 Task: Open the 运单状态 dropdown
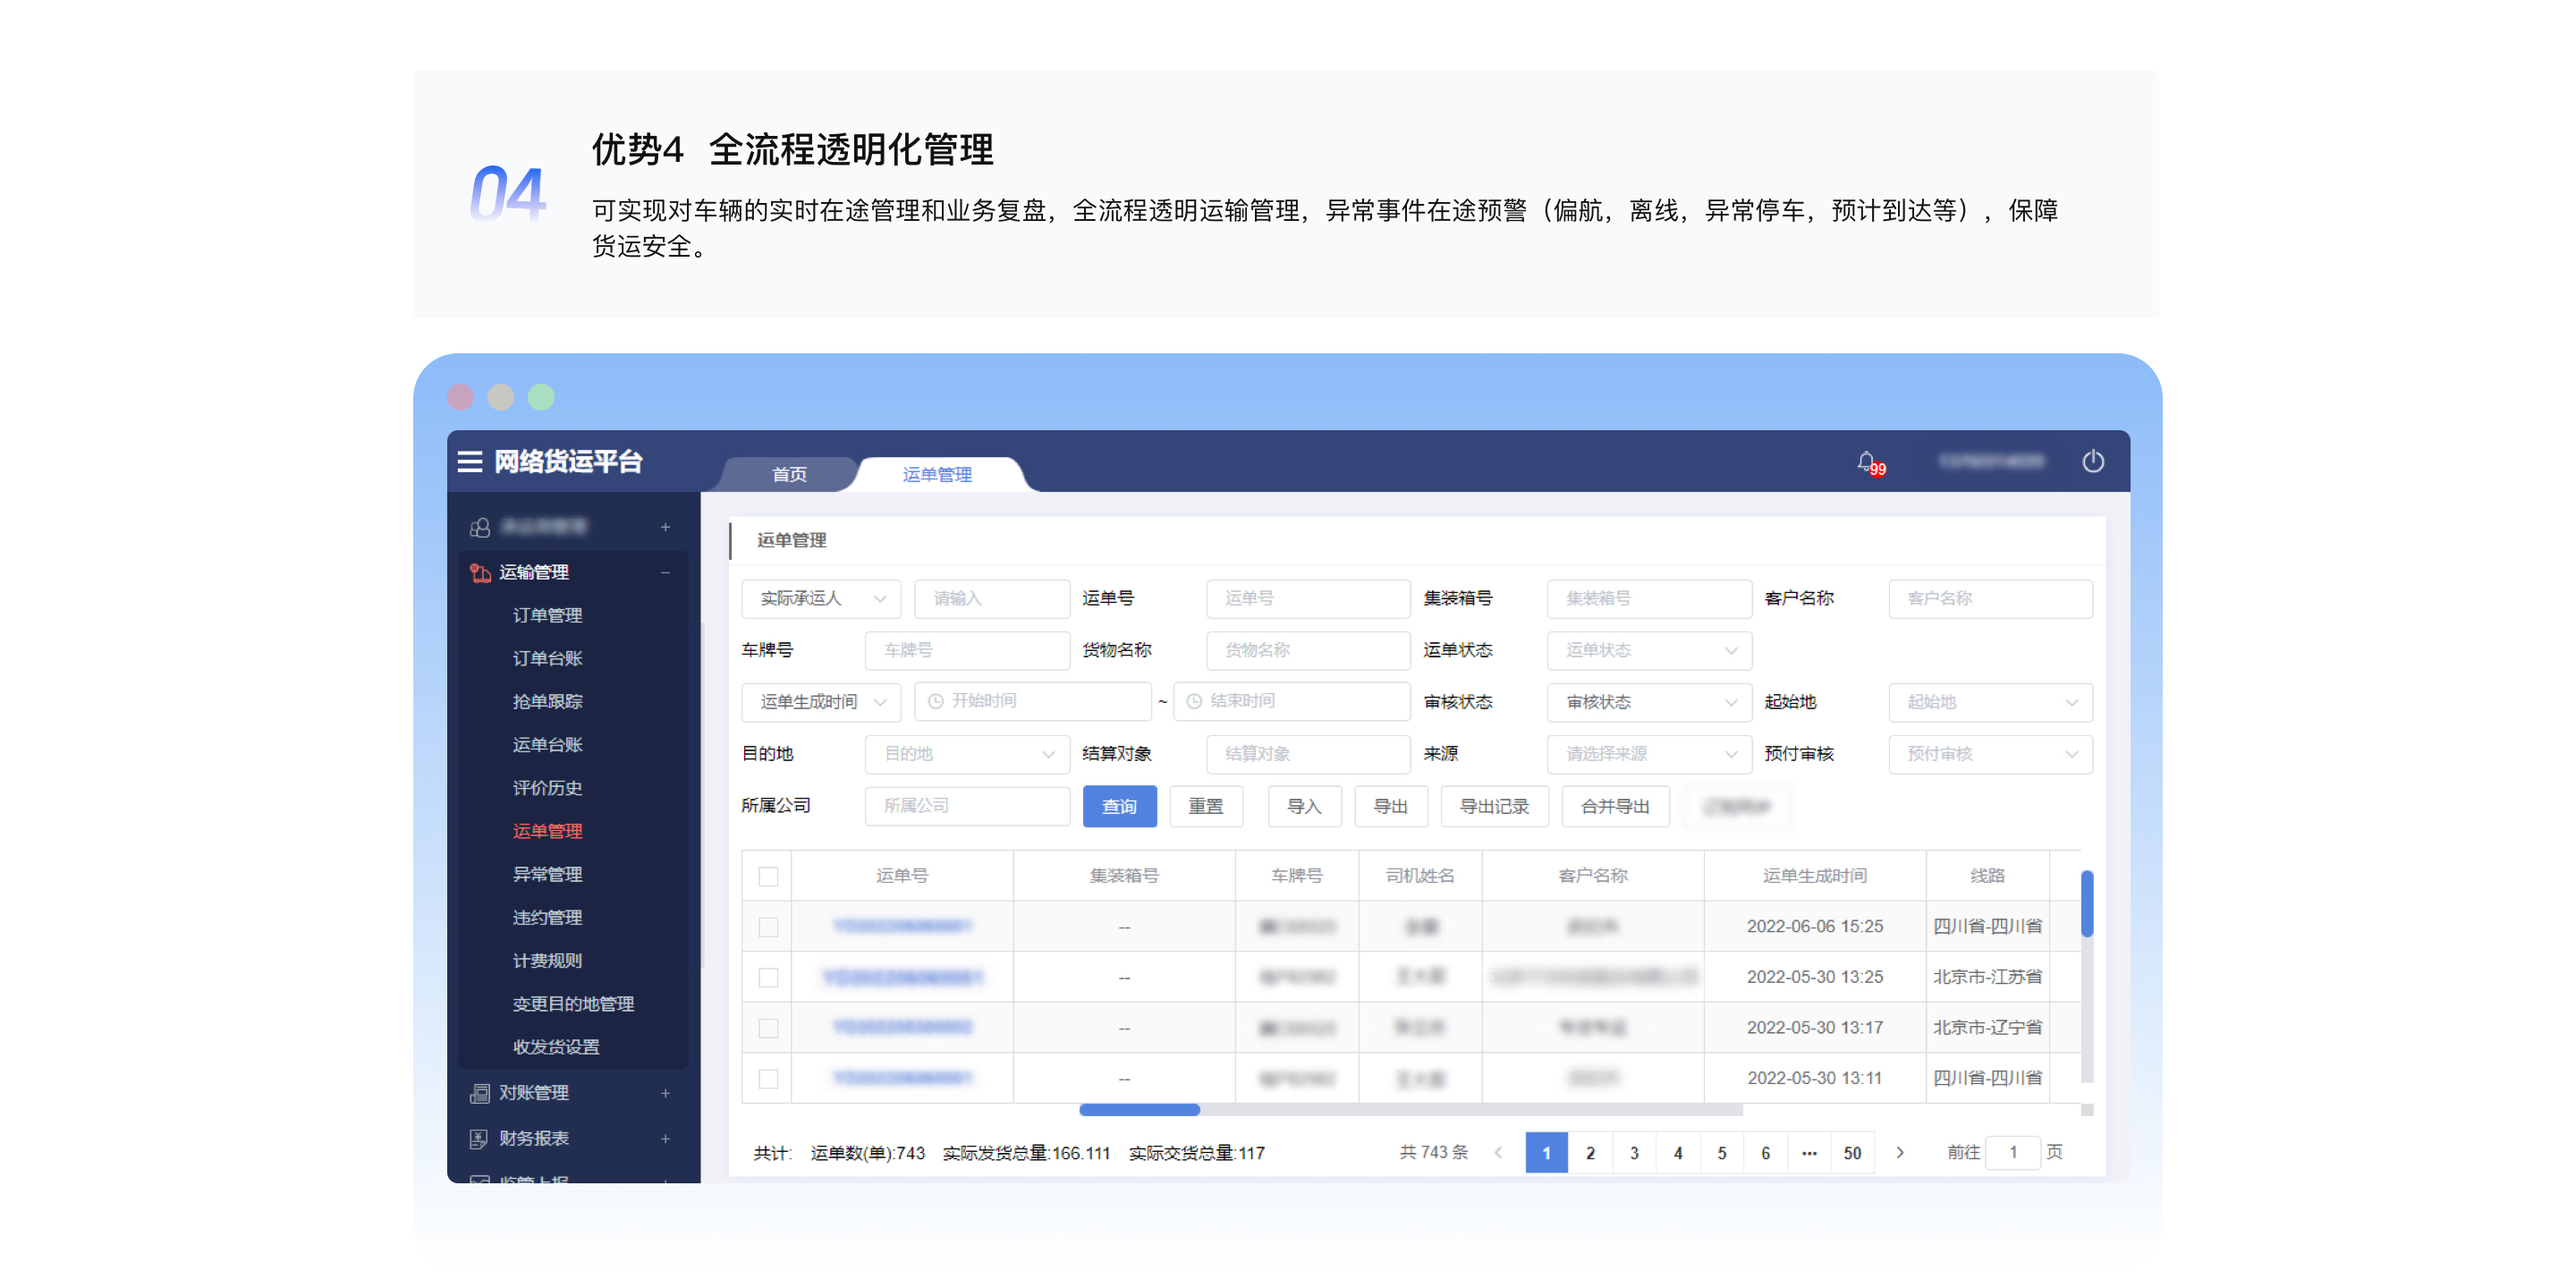coord(1649,650)
